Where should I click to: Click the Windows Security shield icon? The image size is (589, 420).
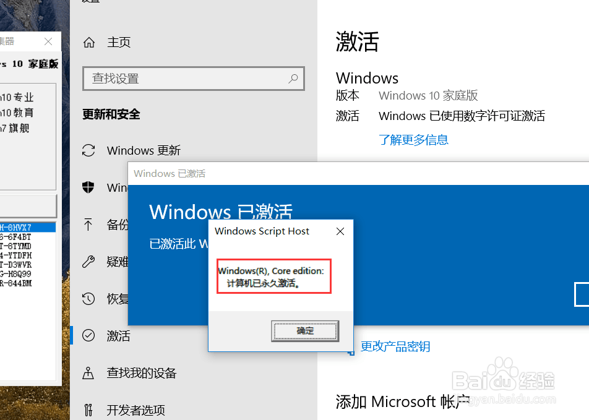click(x=88, y=187)
